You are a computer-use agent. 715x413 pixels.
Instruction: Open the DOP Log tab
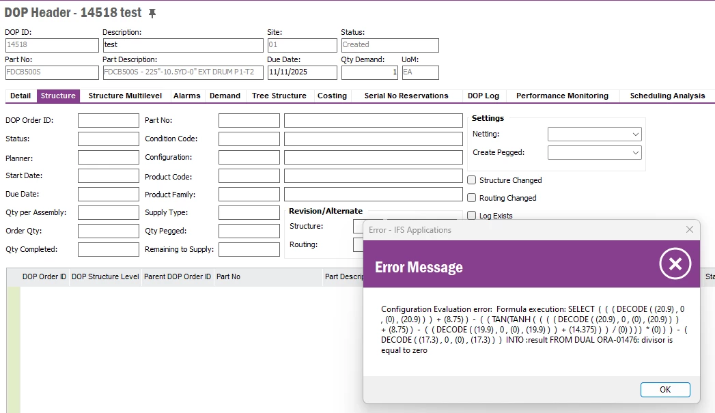point(483,96)
